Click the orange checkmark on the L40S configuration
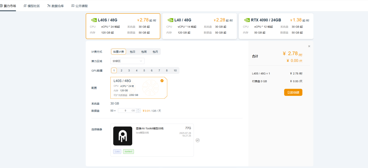368x168 pixels. pos(162,81)
